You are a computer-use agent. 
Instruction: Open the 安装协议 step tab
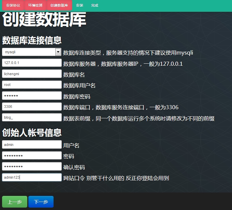(x=13, y=6)
